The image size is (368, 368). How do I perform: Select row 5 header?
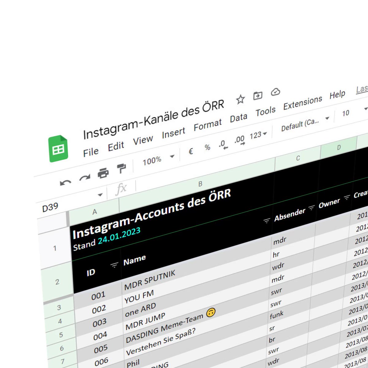pyautogui.click(x=61, y=335)
